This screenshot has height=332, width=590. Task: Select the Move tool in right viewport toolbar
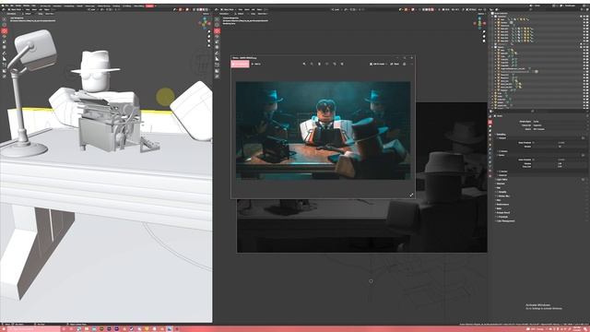point(218,30)
